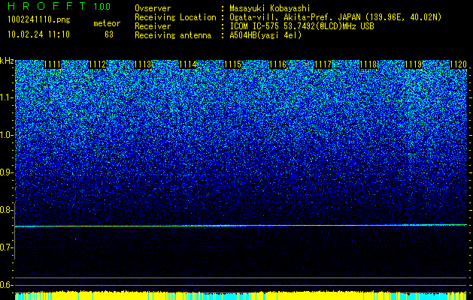This screenshot has height=300, width=473.
Task: Click the 1.1 frequency axis label
Action: 7,97
